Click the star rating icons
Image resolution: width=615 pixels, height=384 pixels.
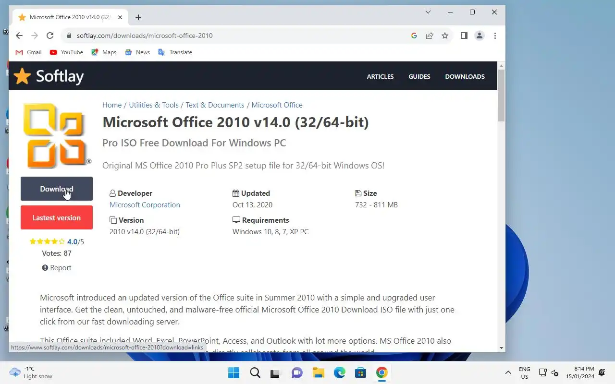(47, 241)
